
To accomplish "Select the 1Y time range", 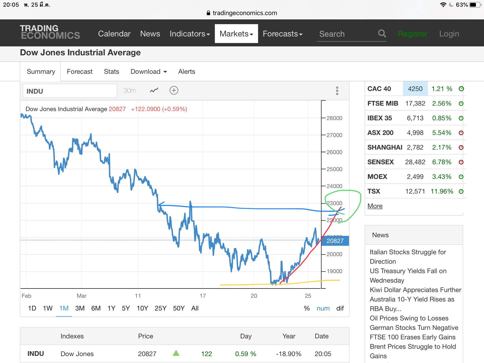I will tap(111, 308).
